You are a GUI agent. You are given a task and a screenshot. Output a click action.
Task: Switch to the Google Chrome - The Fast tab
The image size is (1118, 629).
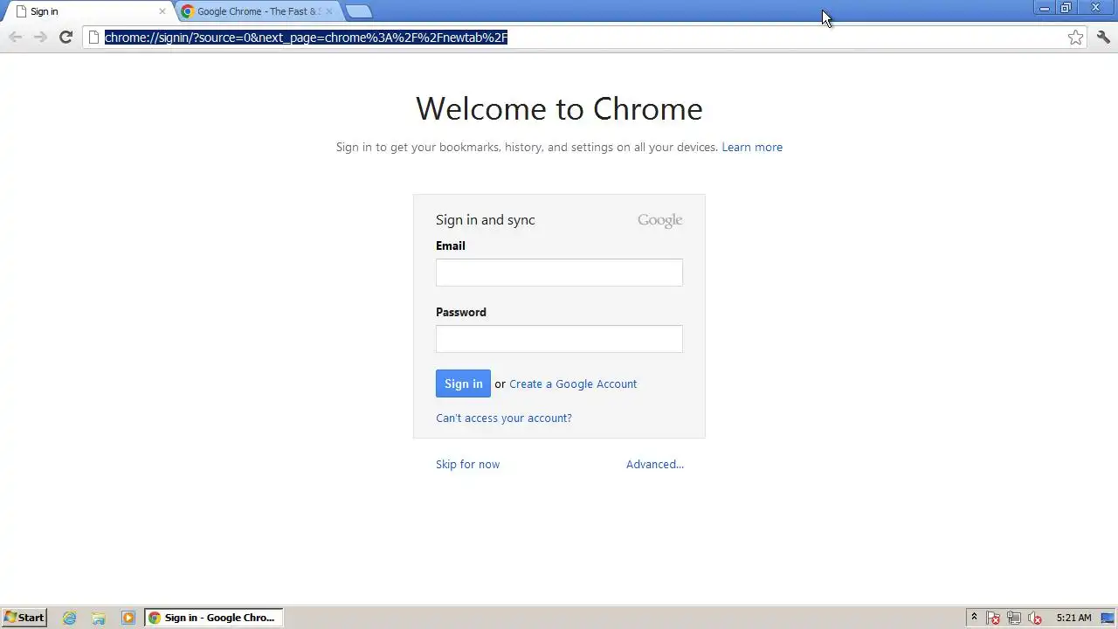pos(258,11)
